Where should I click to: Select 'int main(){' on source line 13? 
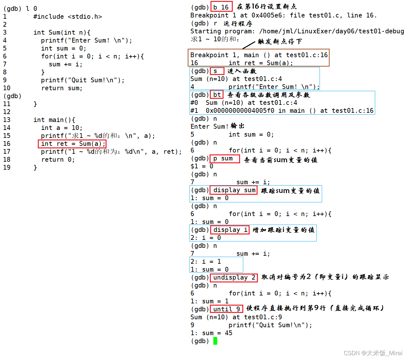54,120
